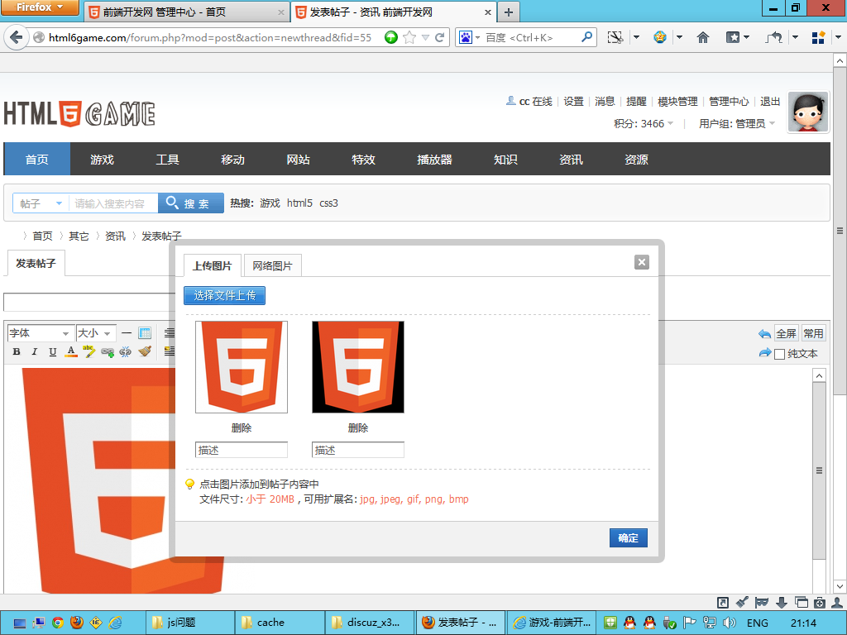Undo the last edit in the editor
Screen dimensions: 847x635
click(764, 334)
